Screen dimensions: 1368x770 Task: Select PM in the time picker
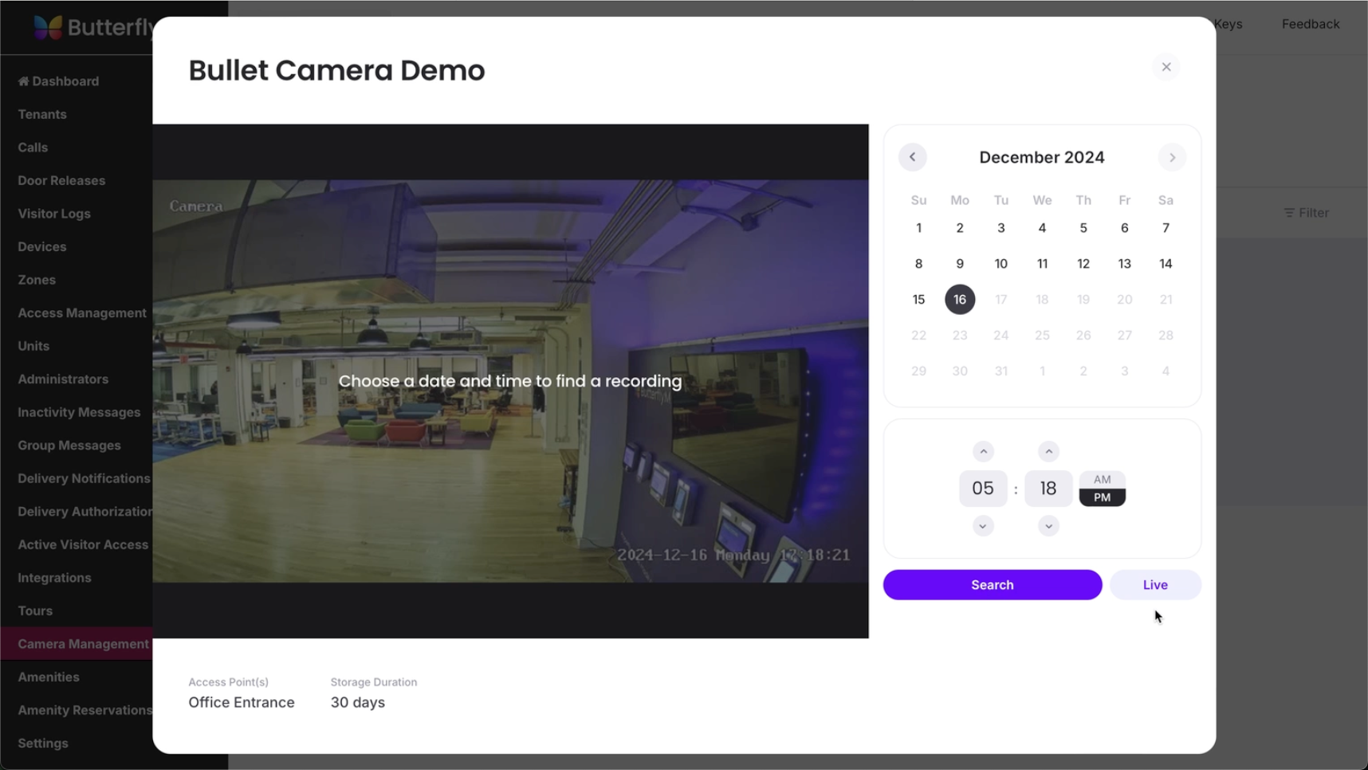(x=1102, y=497)
